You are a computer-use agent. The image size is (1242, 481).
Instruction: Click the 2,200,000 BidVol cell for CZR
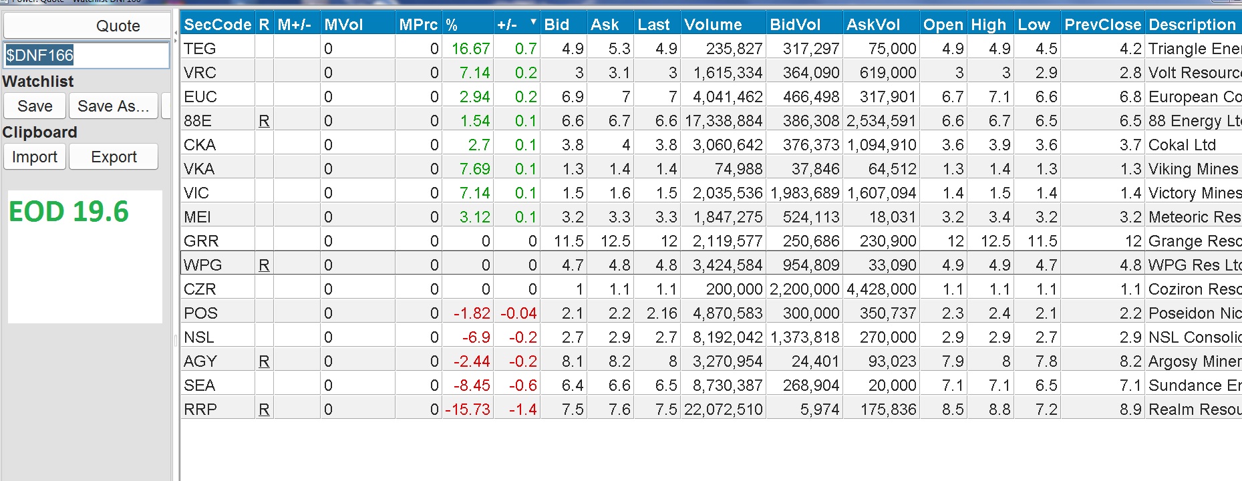pyautogui.click(x=804, y=289)
